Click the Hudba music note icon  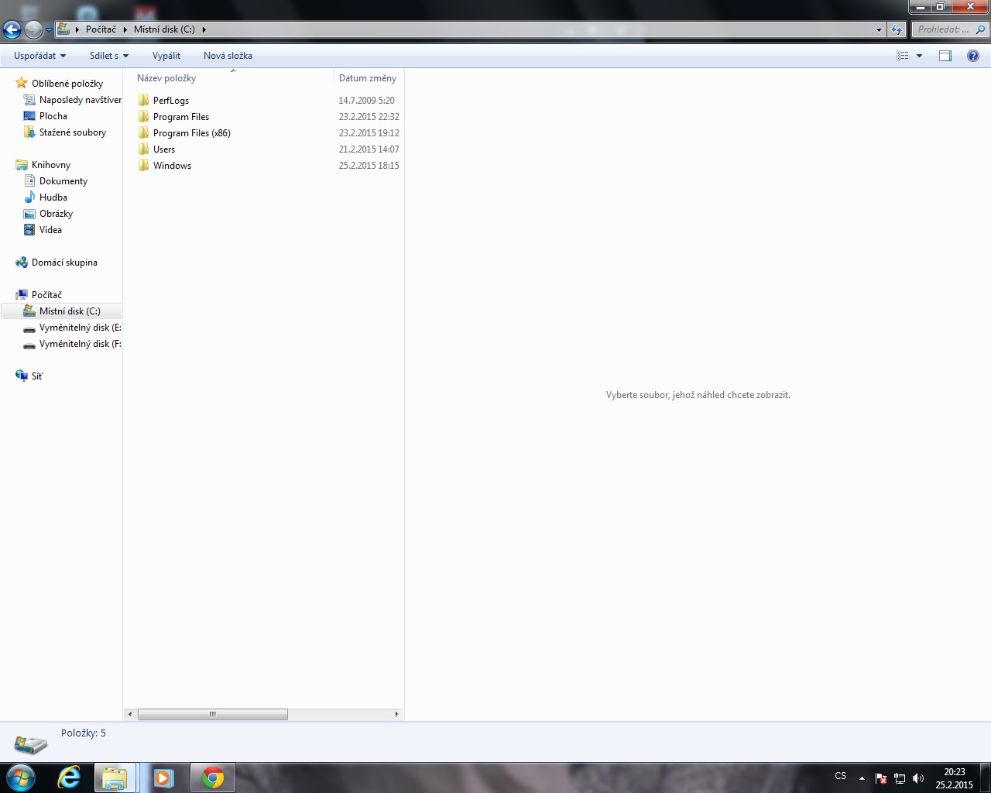click(x=29, y=197)
